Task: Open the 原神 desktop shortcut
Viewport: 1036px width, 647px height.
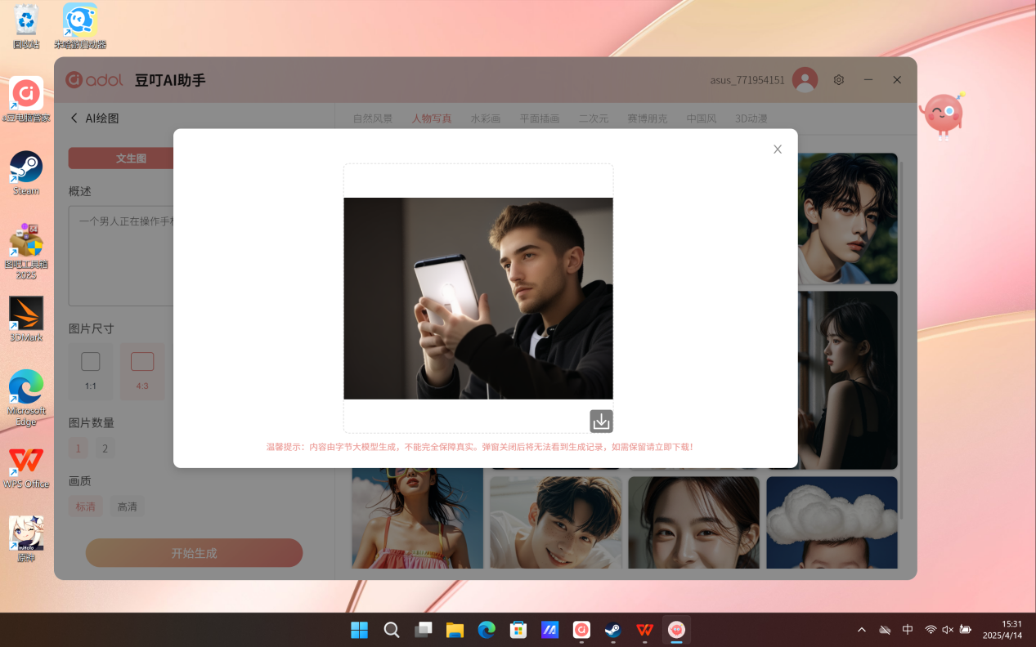Action: click(26, 539)
